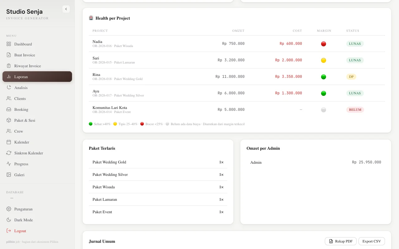Click the Health per Project header icon
The height and width of the screenshot is (249, 399).
pyautogui.click(x=91, y=18)
